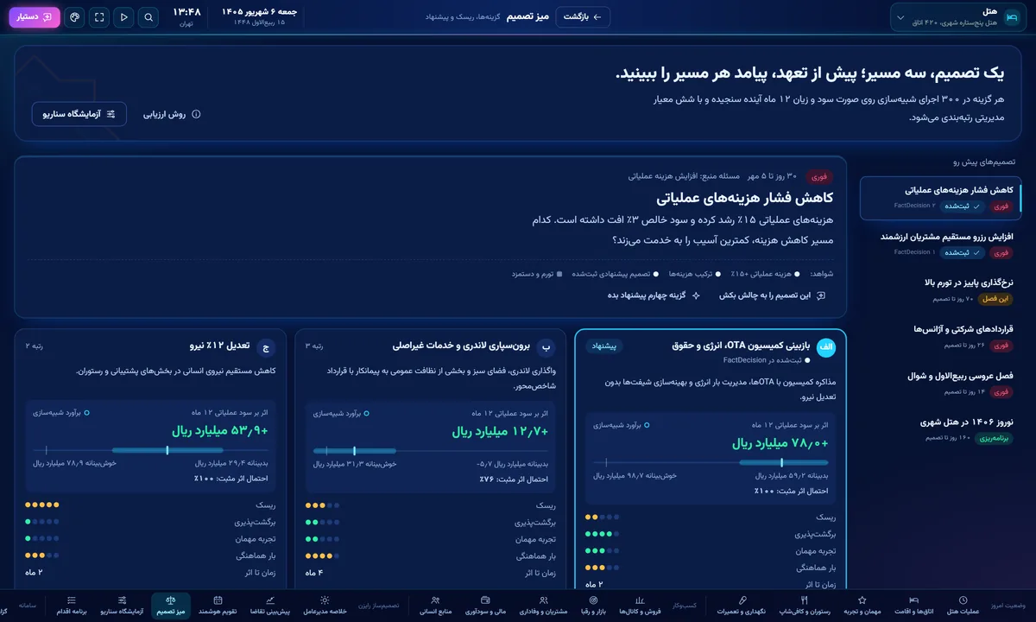The image size is (1036, 622).
Task: Select decision نرخ‌گذاری پاییز در تورم بالا
Action: pos(940,290)
